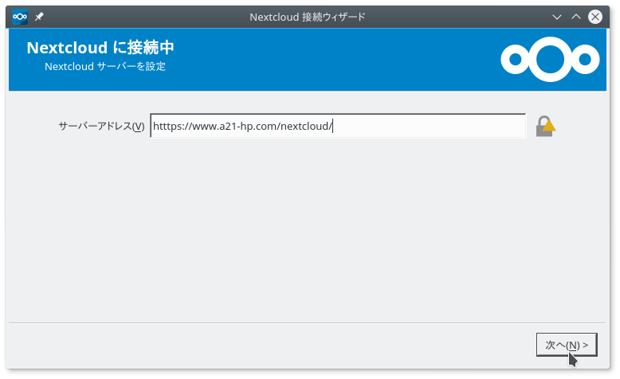Click the window title 'Nextcloud 接続ウィザード'
The height and width of the screenshot is (379, 620).
[x=308, y=17]
